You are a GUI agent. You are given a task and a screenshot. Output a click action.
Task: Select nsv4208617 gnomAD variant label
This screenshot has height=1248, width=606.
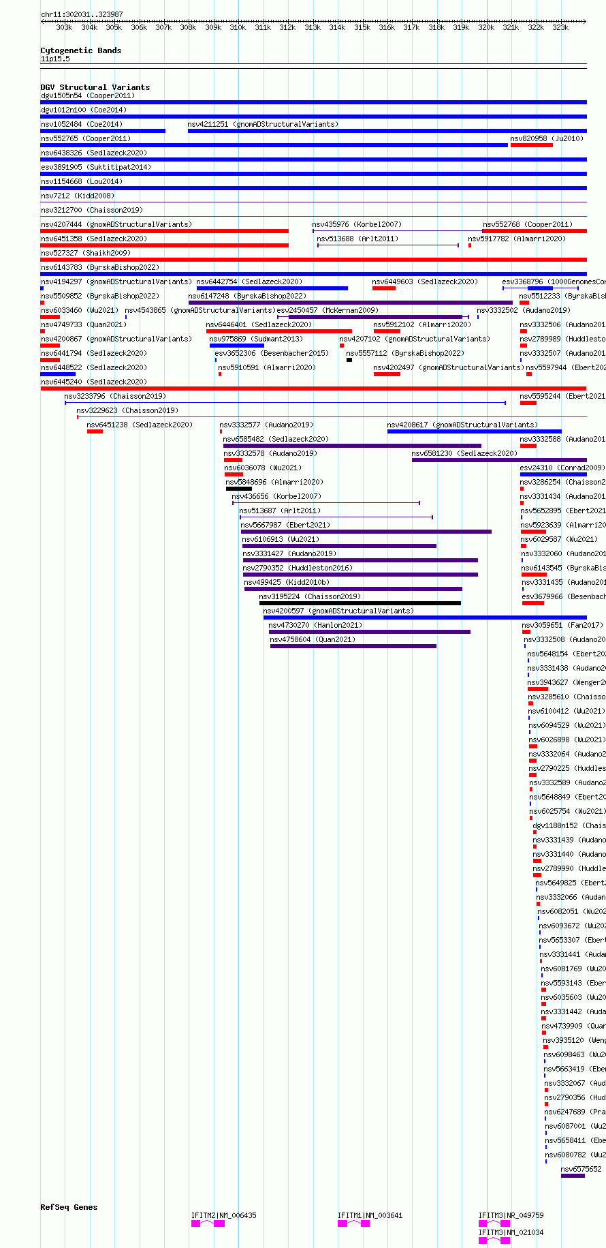[462, 425]
